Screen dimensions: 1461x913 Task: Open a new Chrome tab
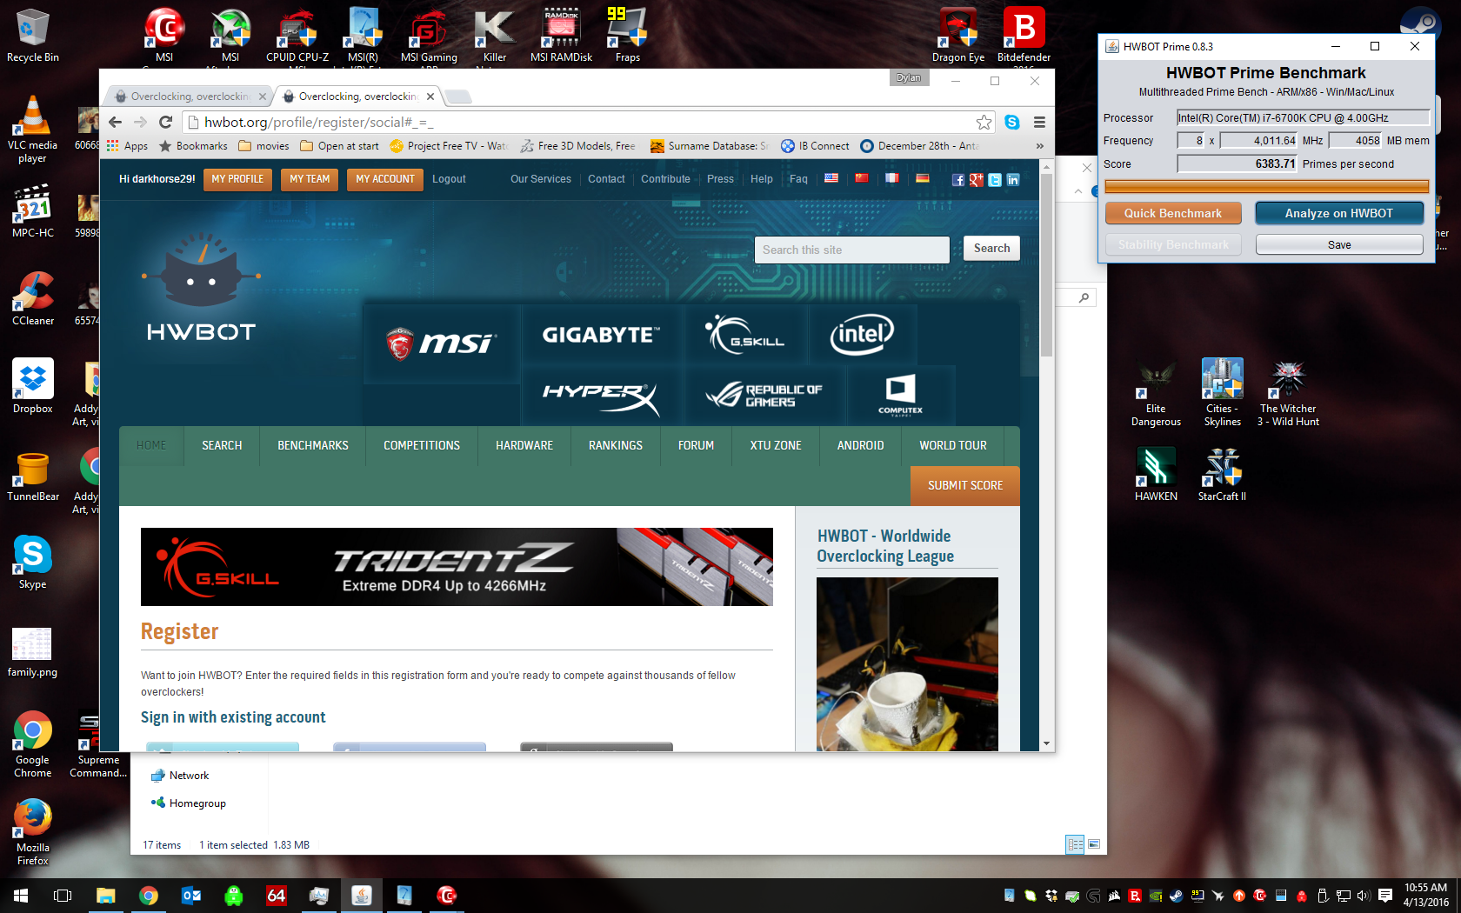(x=458, y=97)
